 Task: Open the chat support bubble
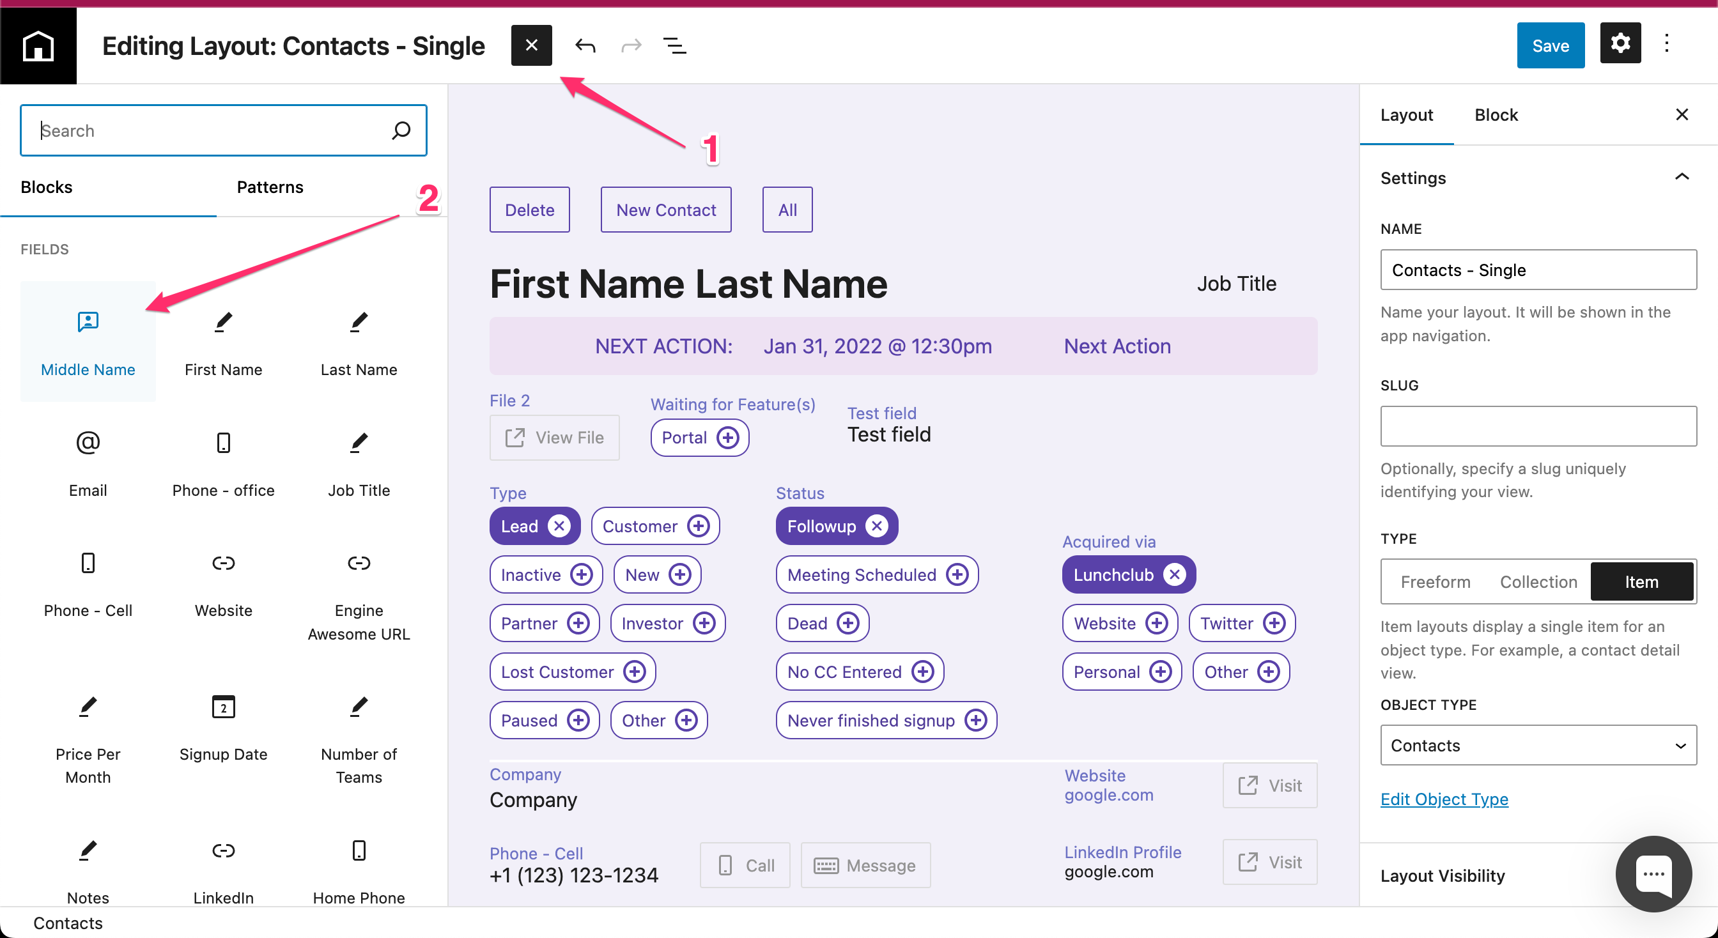click(x=1653, y=875)
